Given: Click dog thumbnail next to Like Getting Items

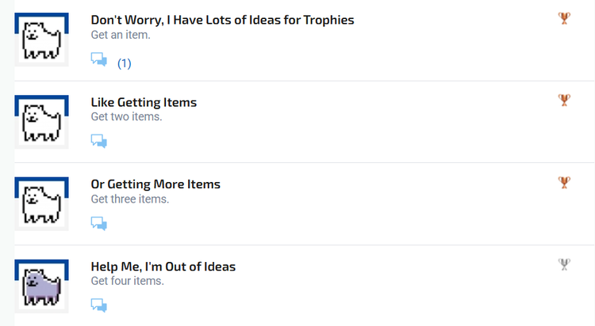Looking at the screenshot, I should click(42, 122).
